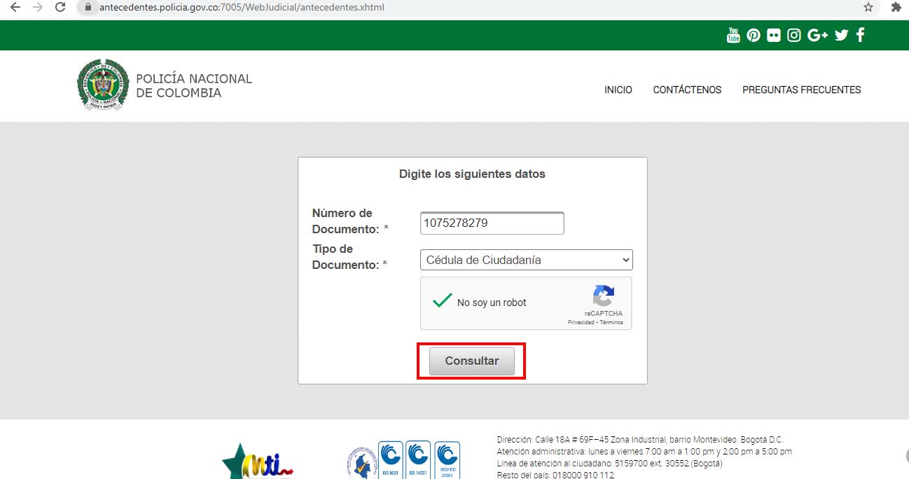Image resolution: width=909 pixels, height=479 pixels.
Task: Click the Número de Documento input field
Action: 492,223
